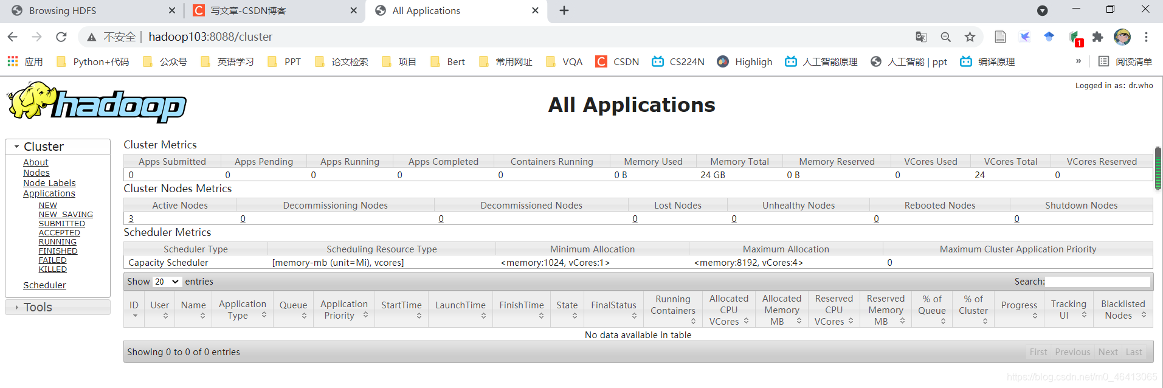Go back to the previous page
The image size is (1163, 388).
[13, 37]
